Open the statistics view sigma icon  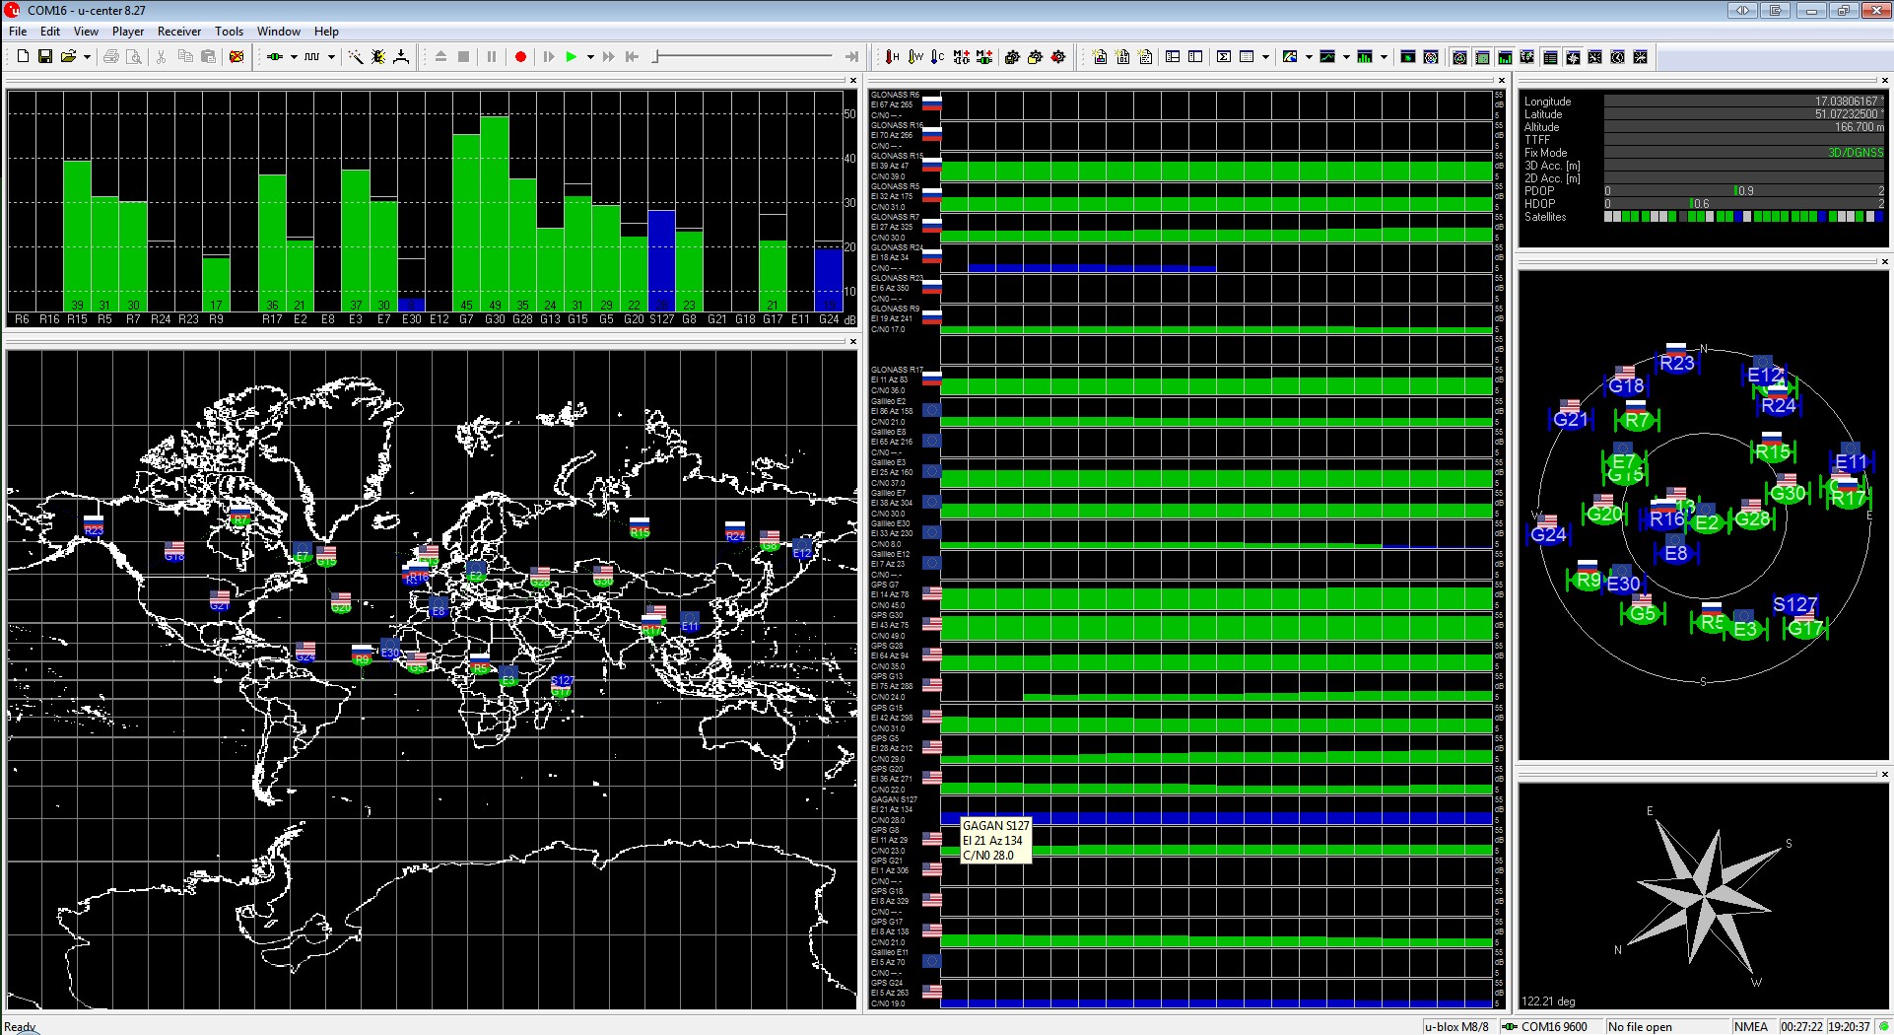1223,57
